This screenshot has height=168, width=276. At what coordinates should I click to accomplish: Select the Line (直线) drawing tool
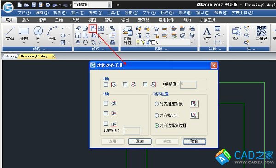(10, 34)
